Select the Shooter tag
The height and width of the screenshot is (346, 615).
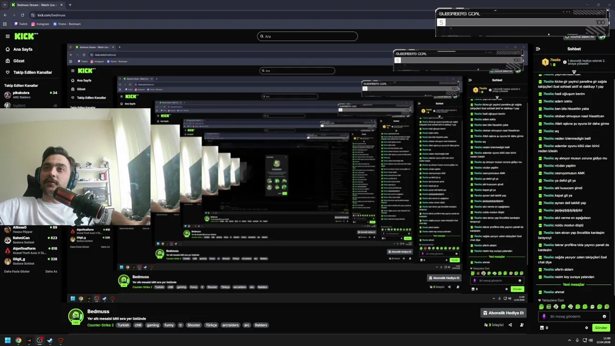[194, 325]
